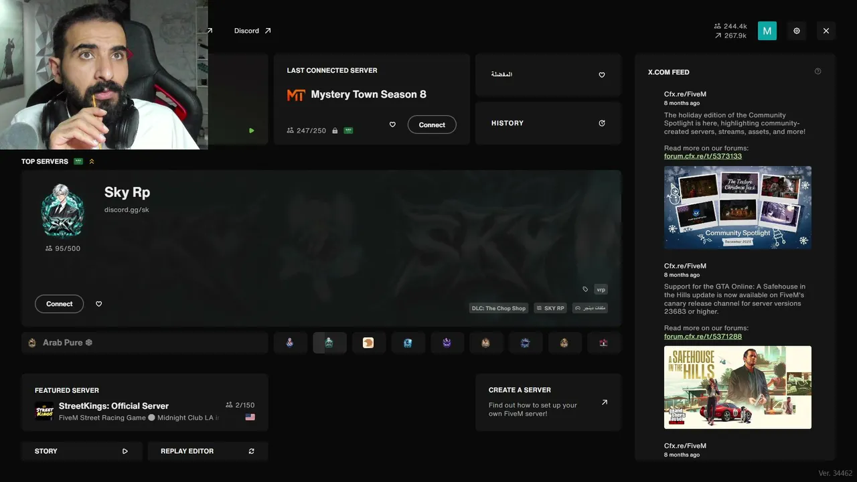
Task: Open the favorites panel heart icon
Action: click(x=602, y=75)
